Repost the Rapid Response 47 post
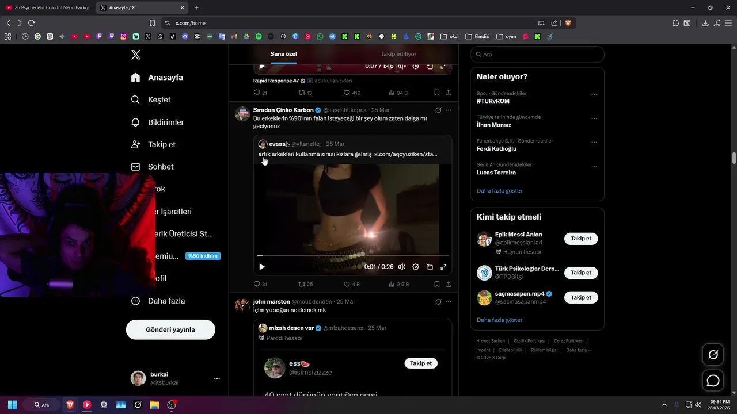Viewport: 737px width, 414px height. [x=305, y=93]
